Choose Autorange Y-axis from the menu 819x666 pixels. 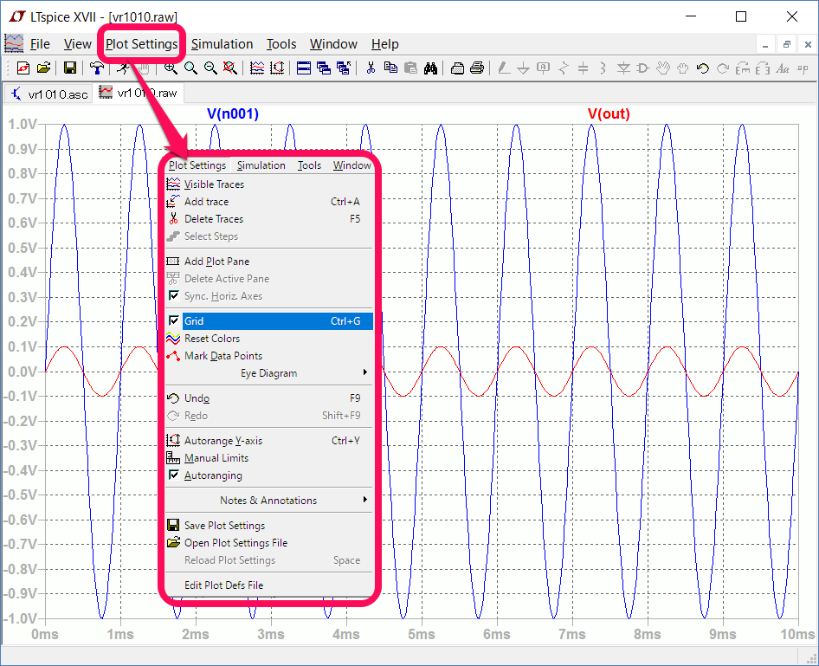pyautogui.click(x=269, y=440)
